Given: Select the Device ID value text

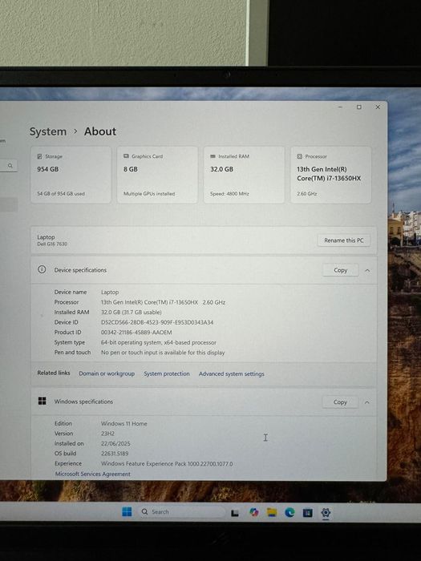Looking at the screenshot, I should tap(157, 322).
